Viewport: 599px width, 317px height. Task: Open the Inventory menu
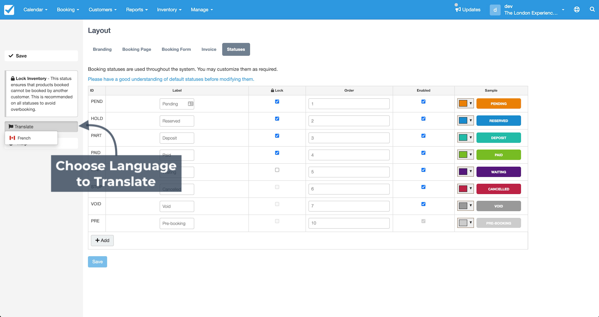[169, 10]
